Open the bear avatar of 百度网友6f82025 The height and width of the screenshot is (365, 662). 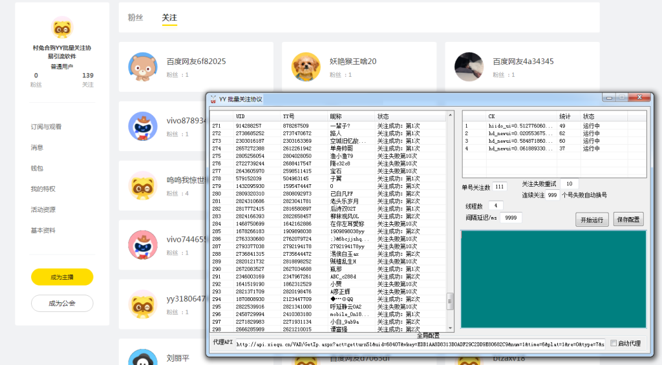(142, 67)
